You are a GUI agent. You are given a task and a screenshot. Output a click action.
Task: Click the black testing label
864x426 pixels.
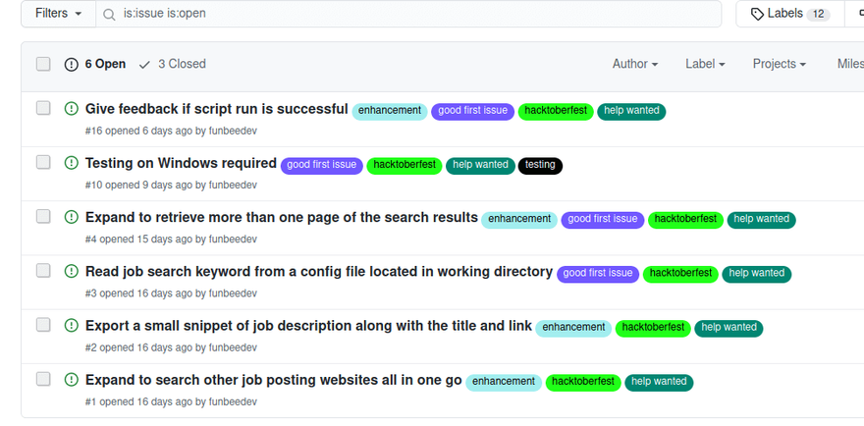tap(540, 165)
